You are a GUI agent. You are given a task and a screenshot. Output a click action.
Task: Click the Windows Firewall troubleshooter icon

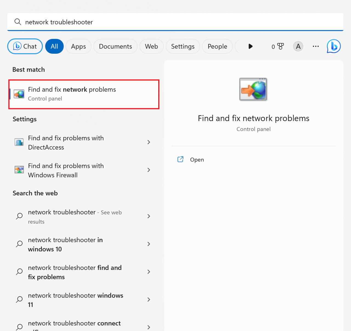[19, 170]
